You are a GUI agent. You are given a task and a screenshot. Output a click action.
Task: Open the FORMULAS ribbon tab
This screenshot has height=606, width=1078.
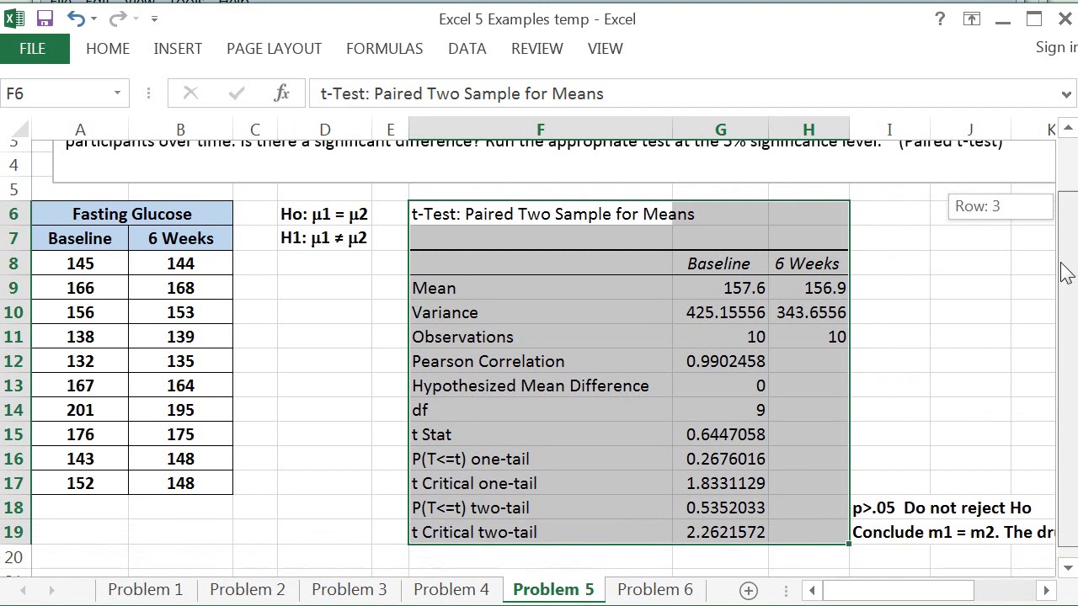[384, 49]
